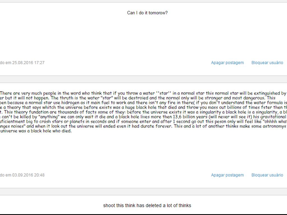Click Apagar postagem on the 25.08.2016 post
287x215 pixels.
coord(227,63)
